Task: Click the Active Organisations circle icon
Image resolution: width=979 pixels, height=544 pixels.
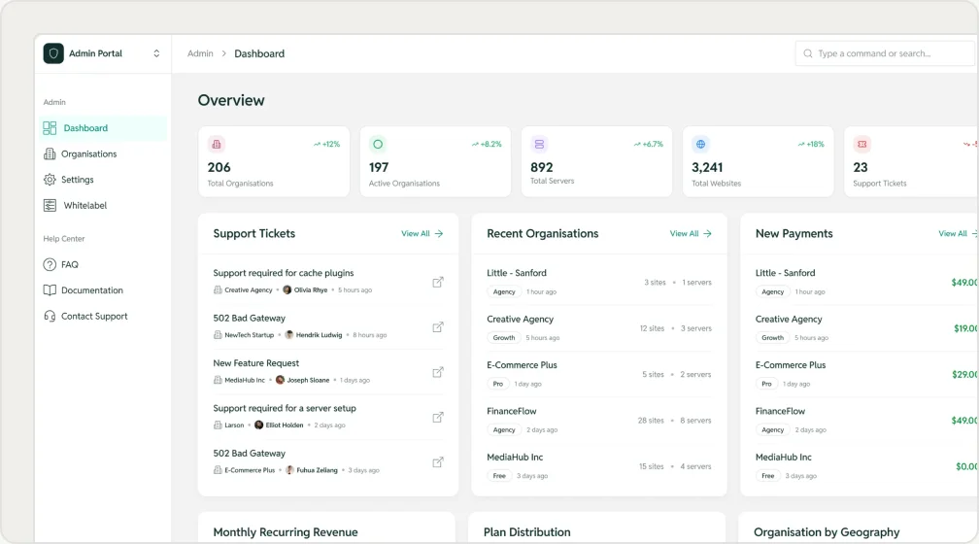Action: [378, 145]
